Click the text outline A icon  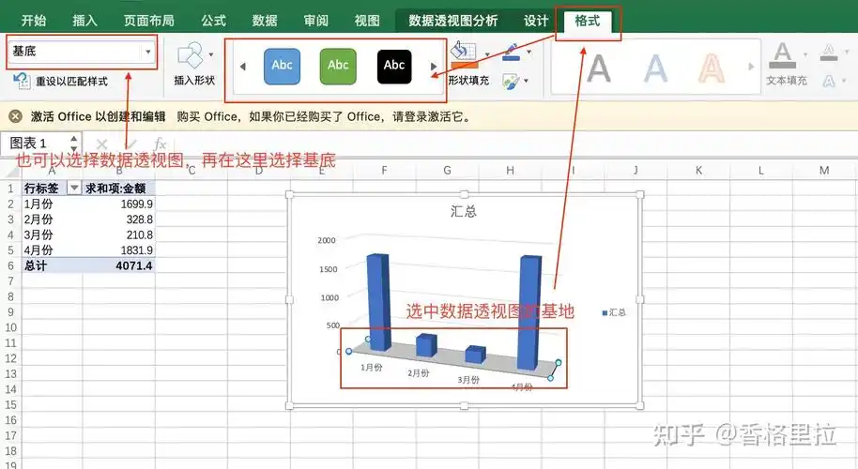pos(829,53)
